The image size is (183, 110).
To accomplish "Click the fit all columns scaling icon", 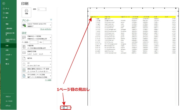I will coord(24,76).
